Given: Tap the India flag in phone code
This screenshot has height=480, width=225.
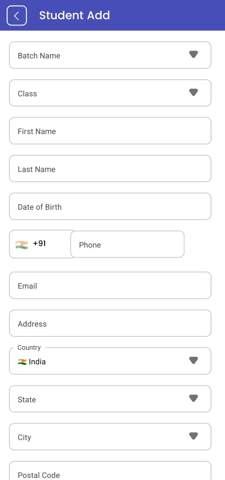Looking at the screenshot, I should coord(22,244).
